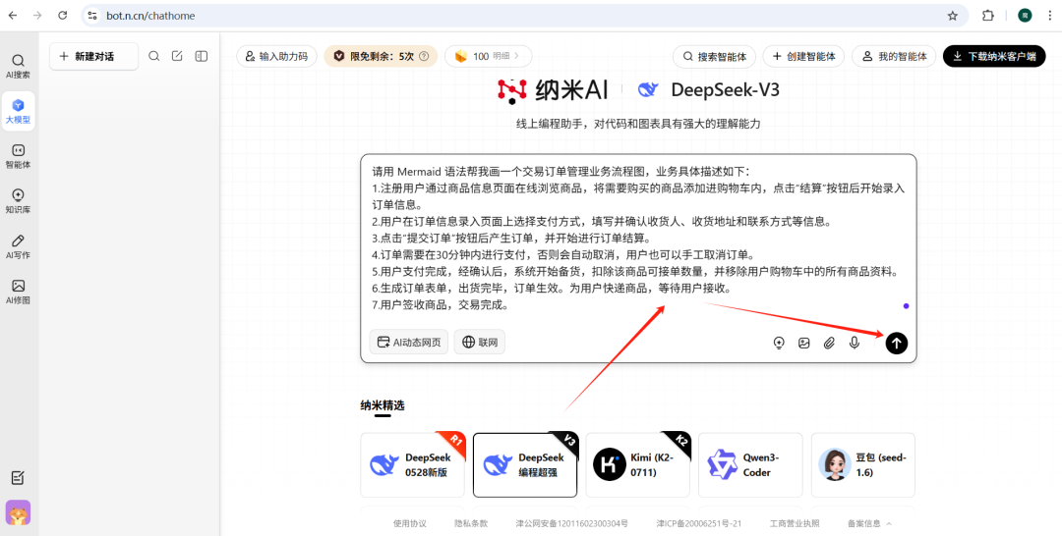The height and width of the screenshot is (536, 1062).
Task: Bookmark this page with the star icon
Action: coord(952,16)
